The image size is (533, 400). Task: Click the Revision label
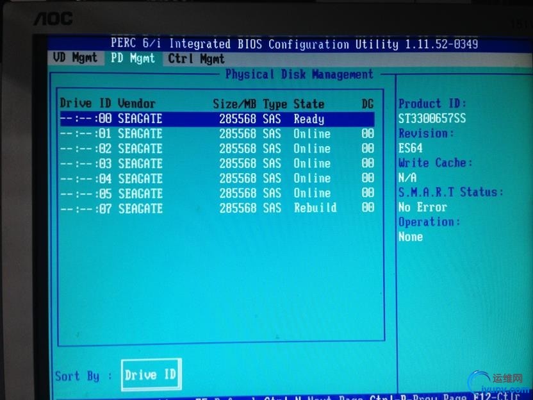(426, 133)
